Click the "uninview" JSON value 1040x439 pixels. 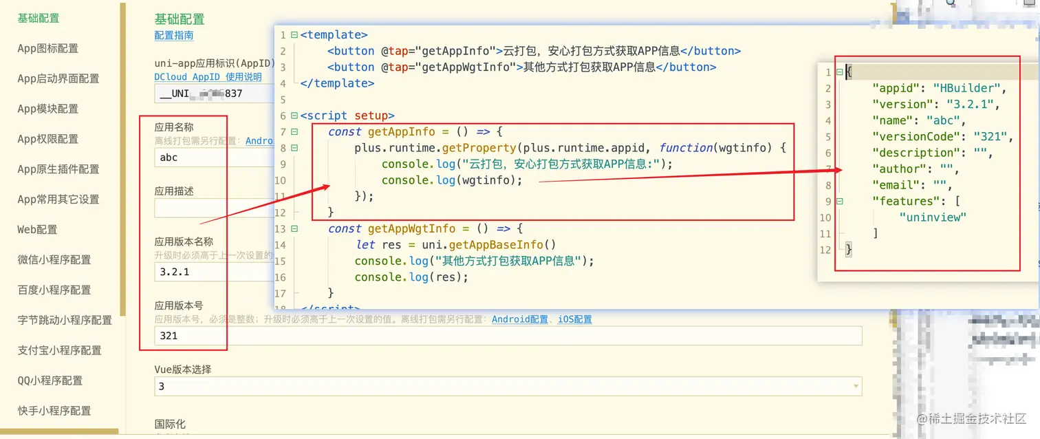(x=933, y=217)
